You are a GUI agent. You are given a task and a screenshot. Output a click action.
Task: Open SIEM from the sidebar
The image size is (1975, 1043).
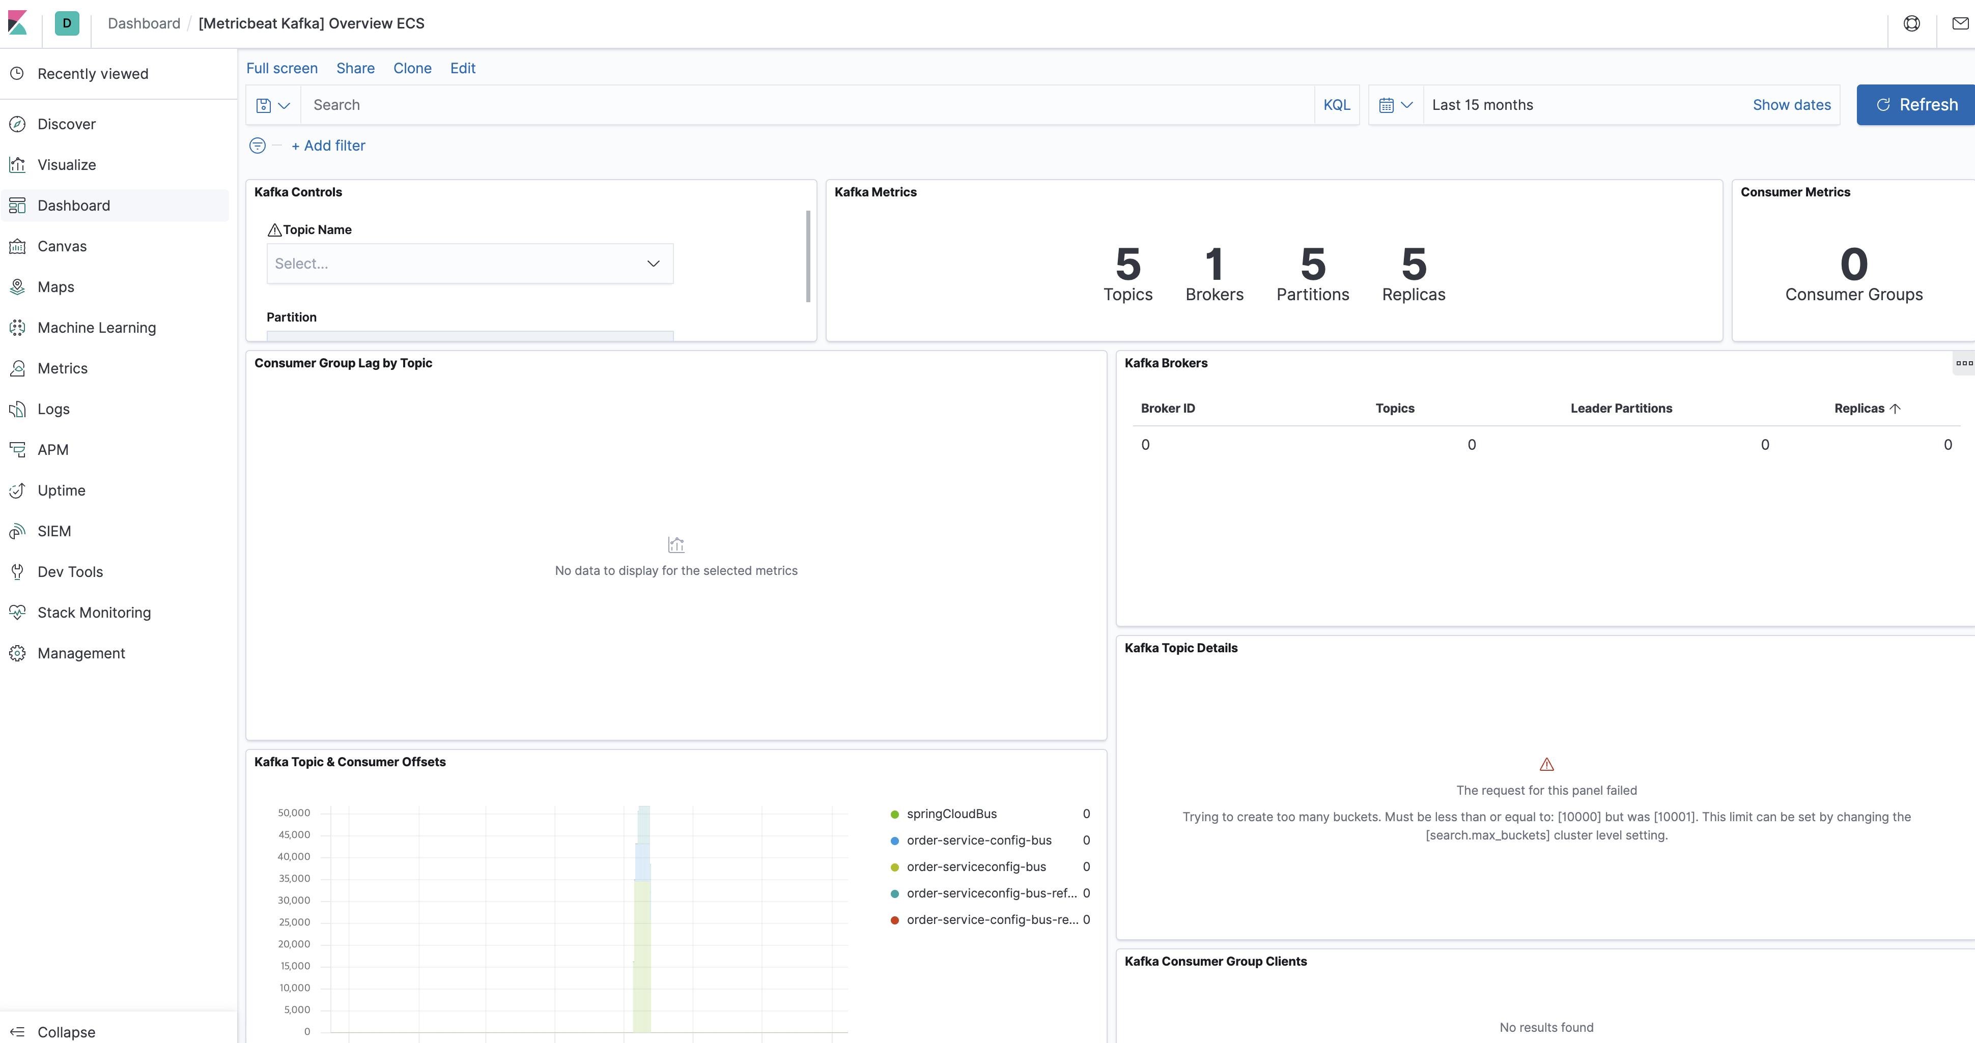[x=53, y=531]
